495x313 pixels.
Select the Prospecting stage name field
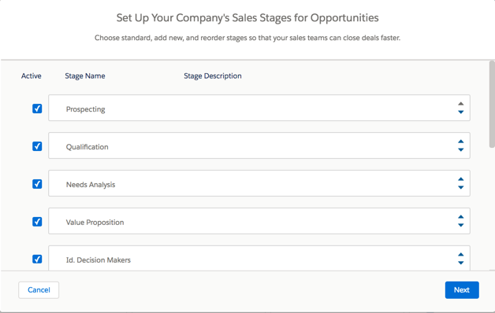coord(259,108)
